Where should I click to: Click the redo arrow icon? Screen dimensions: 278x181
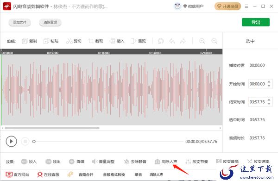click(183, 41)
